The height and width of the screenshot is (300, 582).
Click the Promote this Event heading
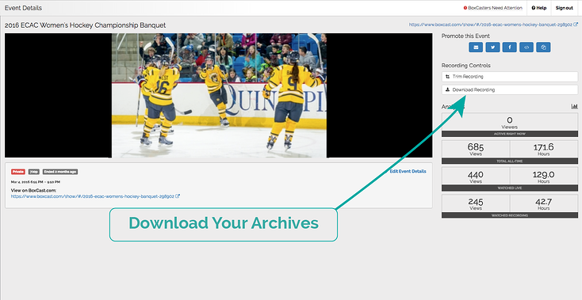pyautogui.click(x=465, y=36)
